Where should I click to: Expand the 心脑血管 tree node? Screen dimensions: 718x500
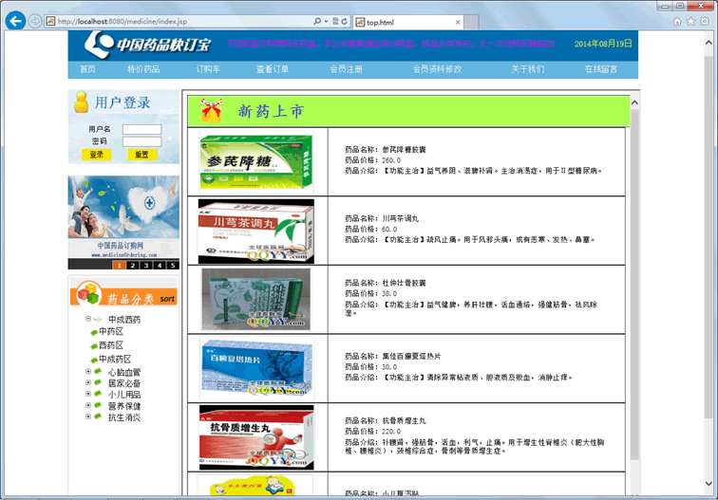88,372
